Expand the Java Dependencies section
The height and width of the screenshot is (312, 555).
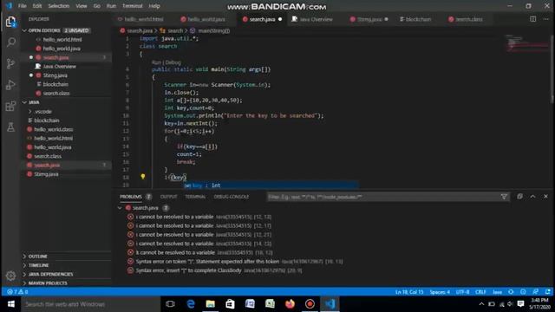click(50, 274)
